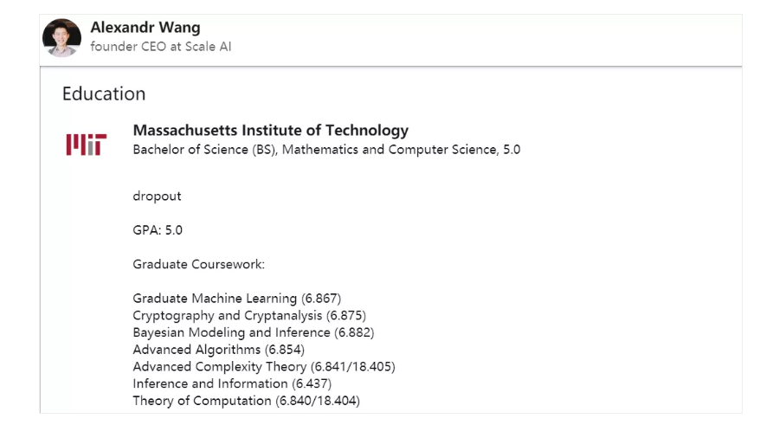
Task: Select Advanced Complexity Theory (6.841/18.405)
Action: pos(264,367)
